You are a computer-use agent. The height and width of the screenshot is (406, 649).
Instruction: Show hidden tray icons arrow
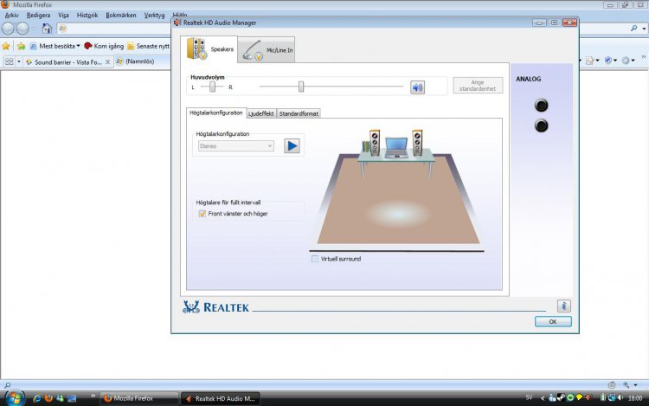[543, 398]
